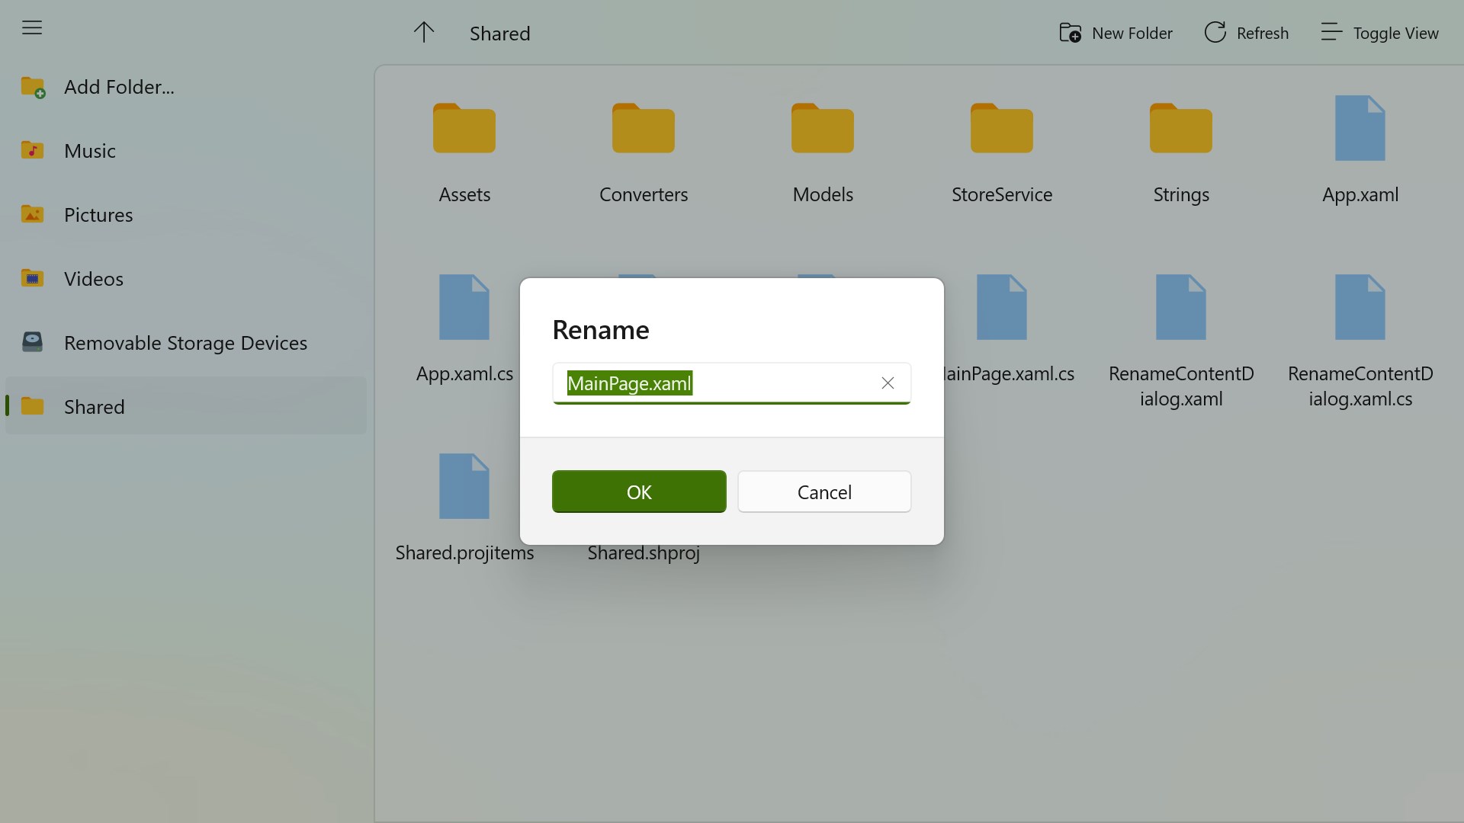This screenshot has height=823, width=1464.
Task: Click the Shared sidebar label
Action: pos(95,407)
